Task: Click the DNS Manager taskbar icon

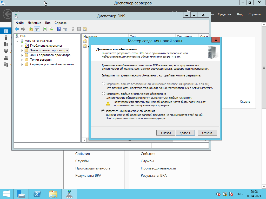Action: click(x=69, y=194)
